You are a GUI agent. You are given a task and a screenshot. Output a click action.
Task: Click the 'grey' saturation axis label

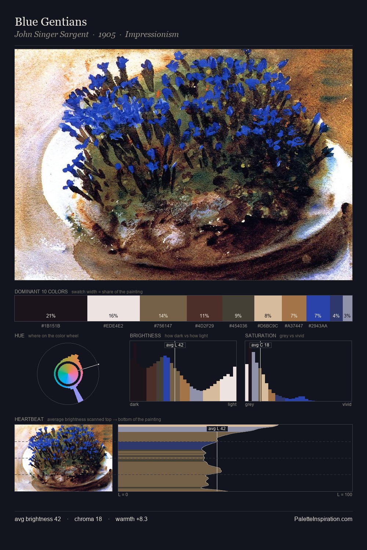[250, 404]
